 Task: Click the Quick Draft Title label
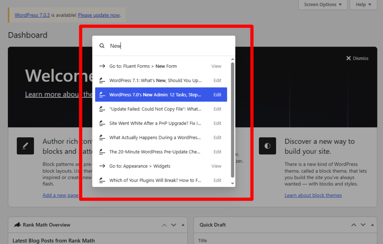[202, 241]
